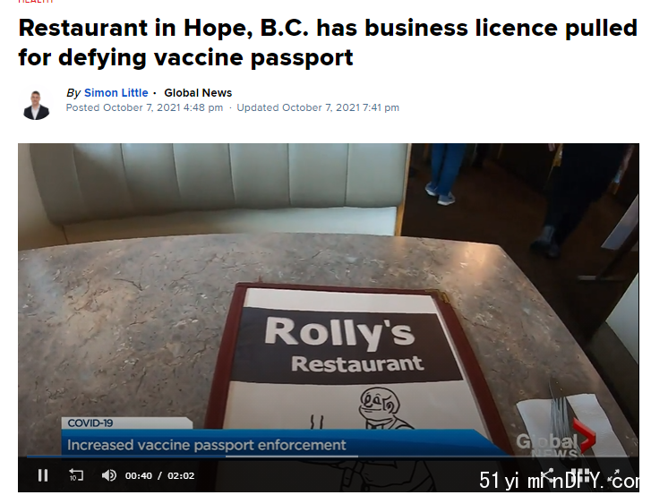Click the total duration 02:02
Screen dimensions: 651x495
click(x=181, y=475)
